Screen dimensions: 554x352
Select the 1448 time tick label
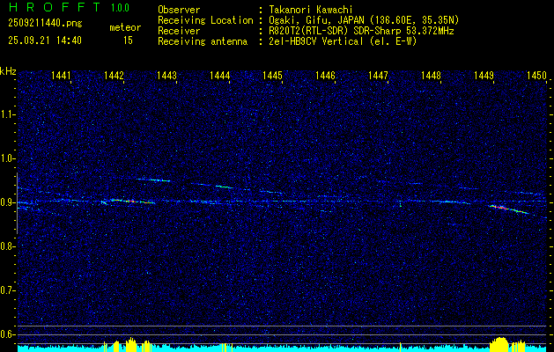pos(431,77)
